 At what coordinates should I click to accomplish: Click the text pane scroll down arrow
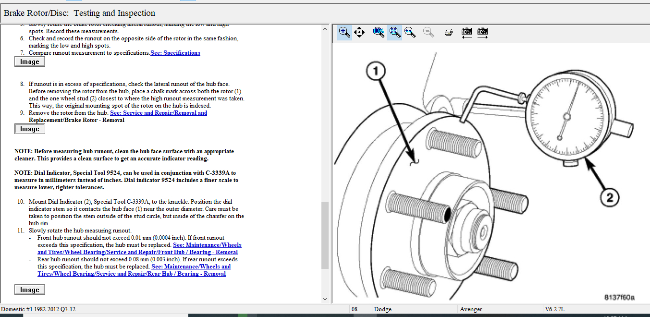click(x=325, y=298)
